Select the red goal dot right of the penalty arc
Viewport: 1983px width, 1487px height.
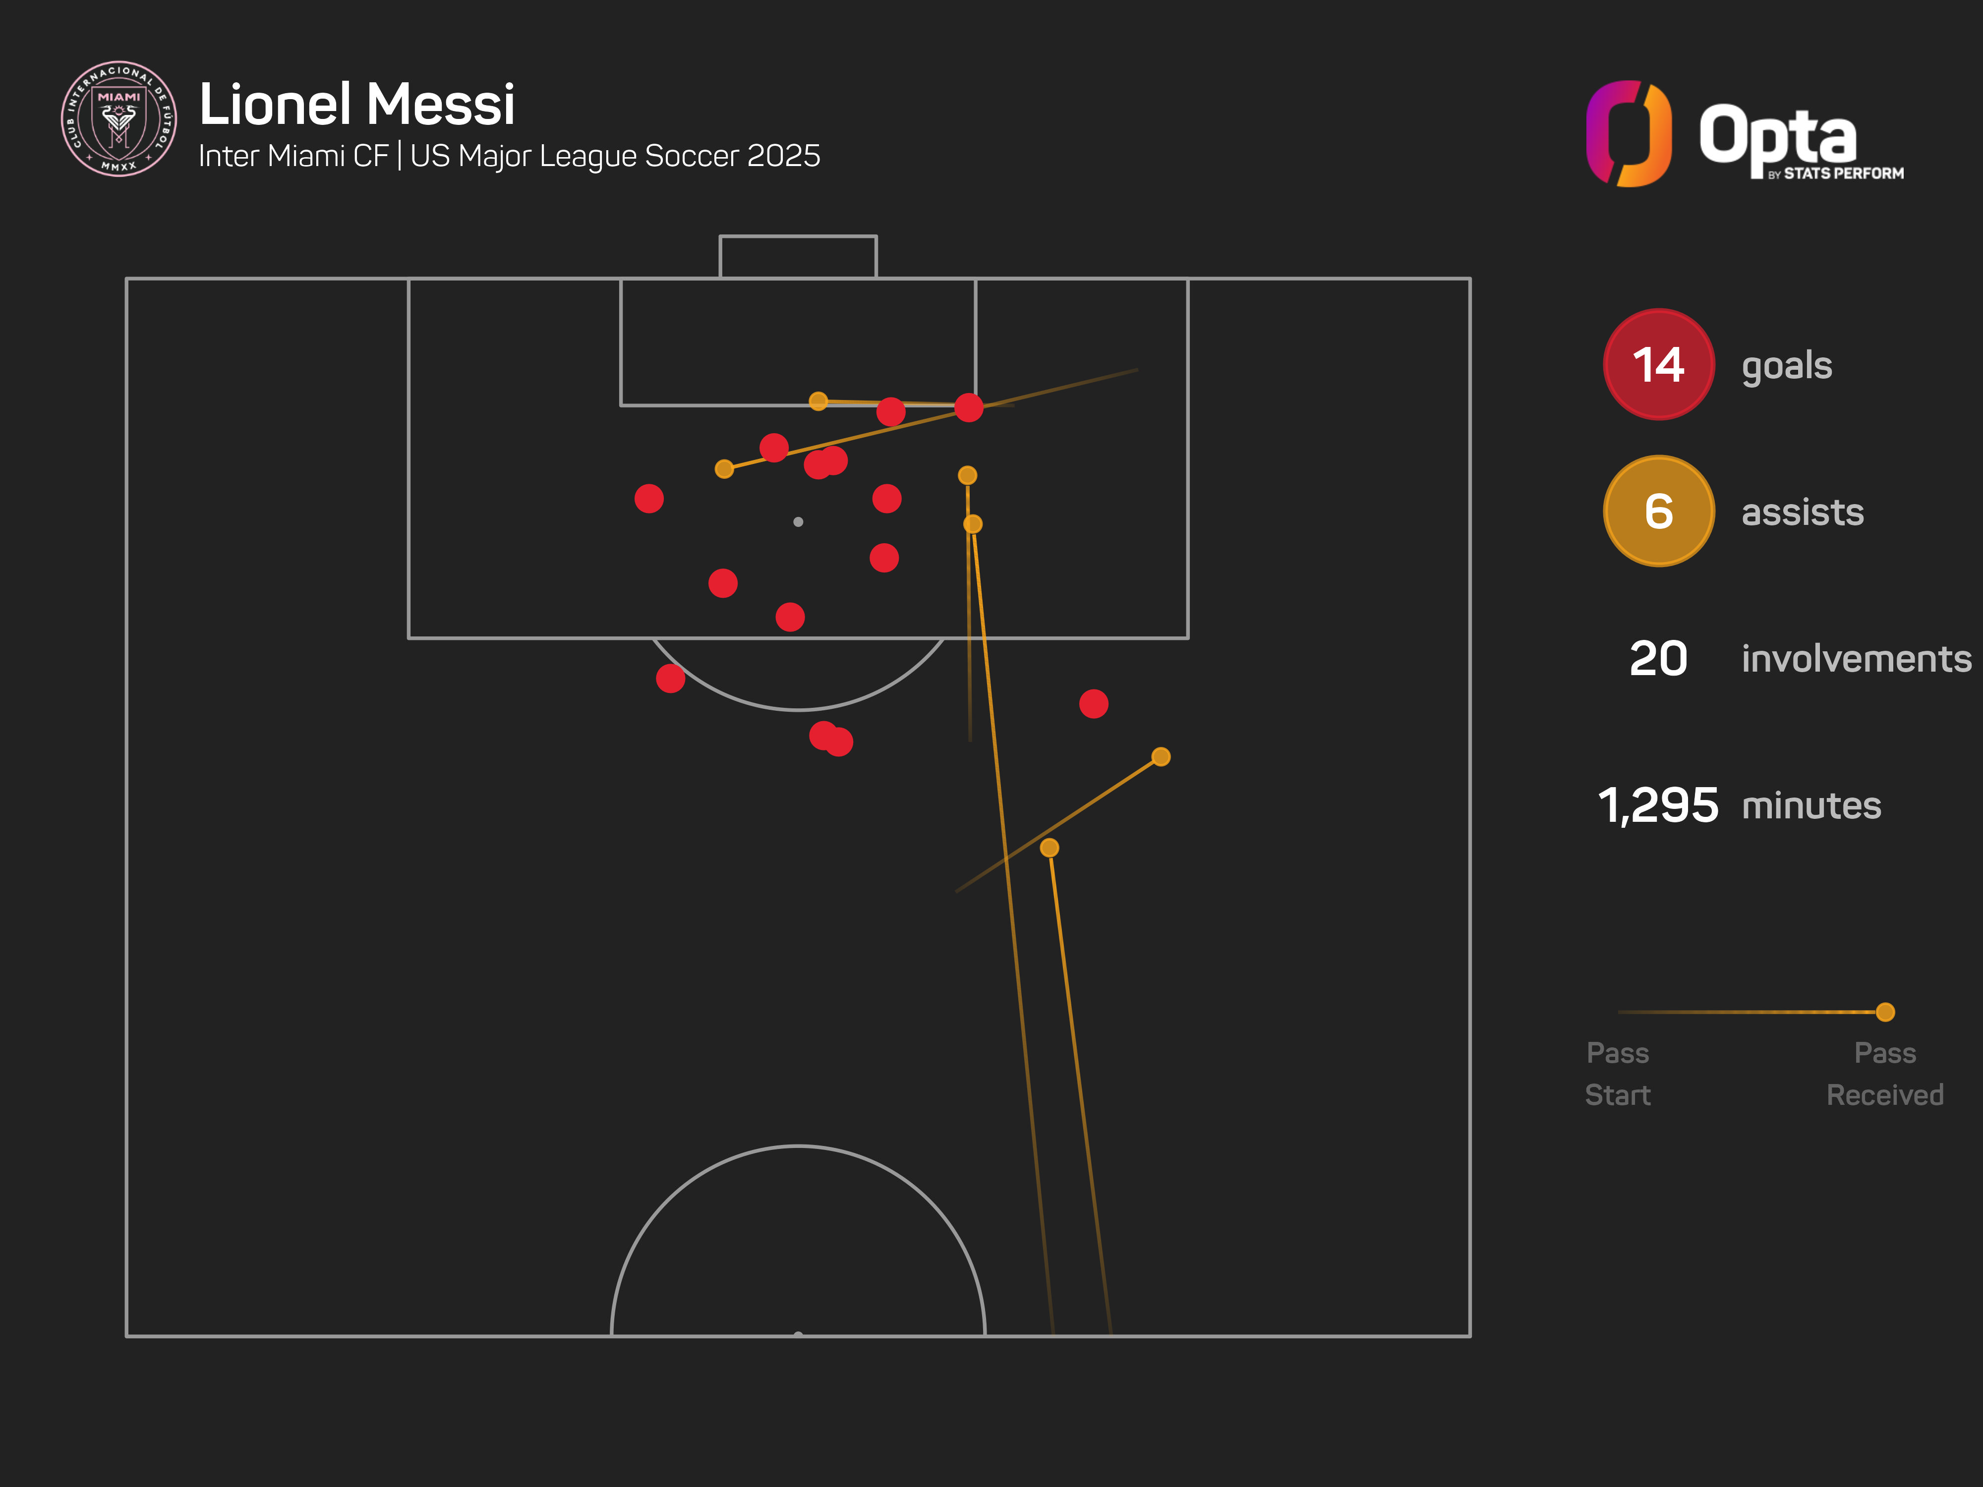[x=1093, y=704]
